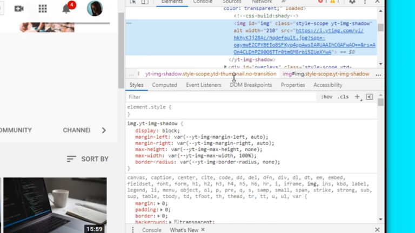Open the Accessibility sidebar tab

[327, 85]
